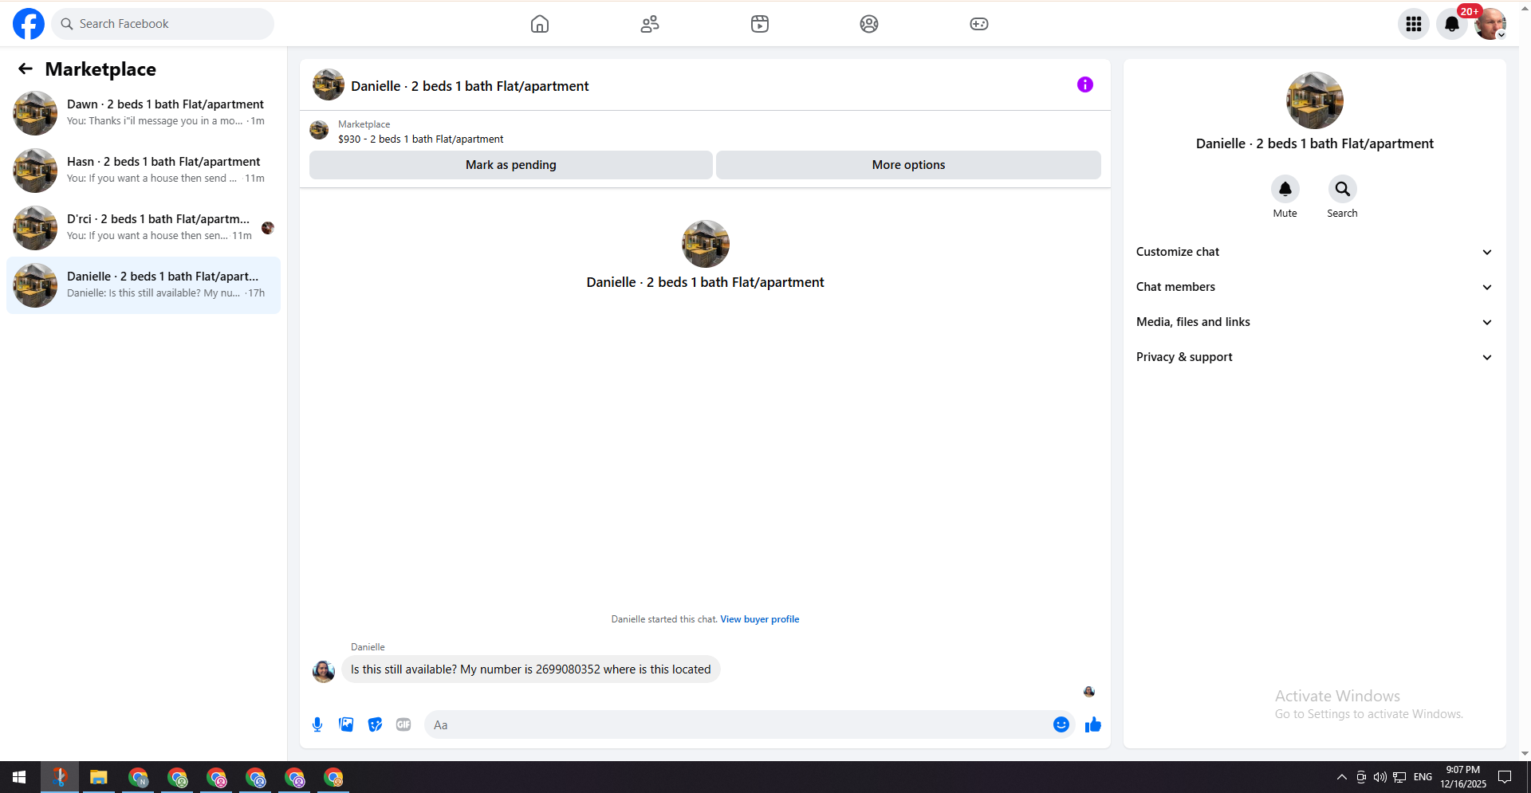Focus the Search Facebook field
Image resolution: width=1531 pixels, height=793 pixels.
tap(163, 24)
